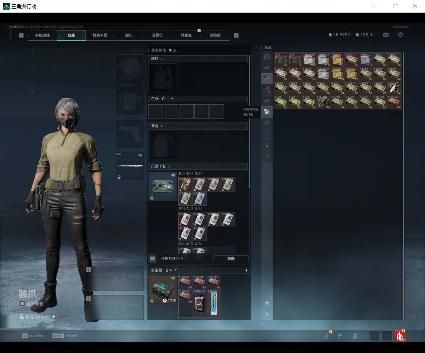425x353 pixels.
Task: Click the 管理 button for keycards
Action: point(231,259)
